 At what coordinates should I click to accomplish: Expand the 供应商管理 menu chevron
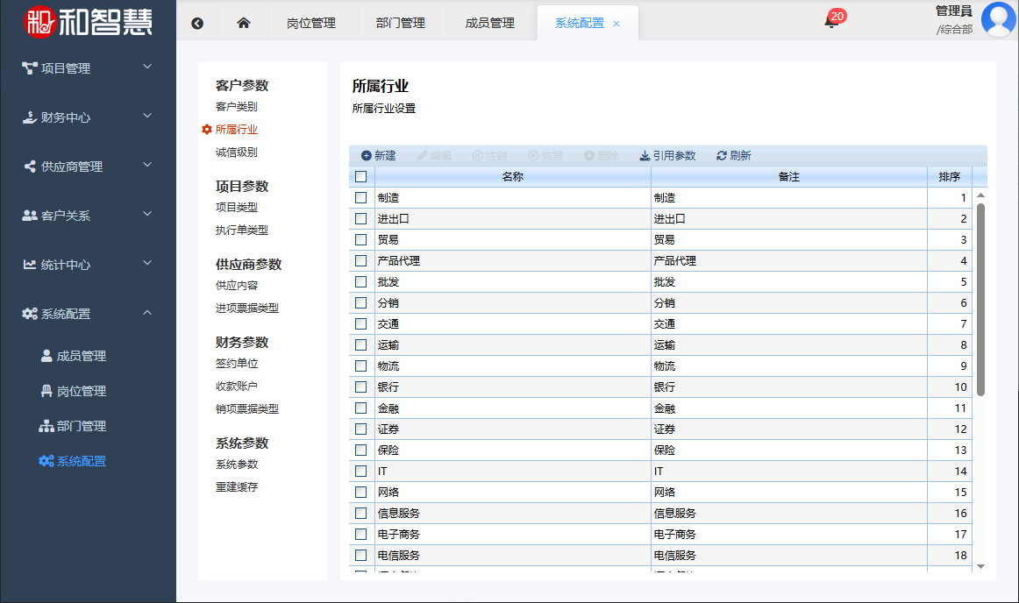[147, 165]
